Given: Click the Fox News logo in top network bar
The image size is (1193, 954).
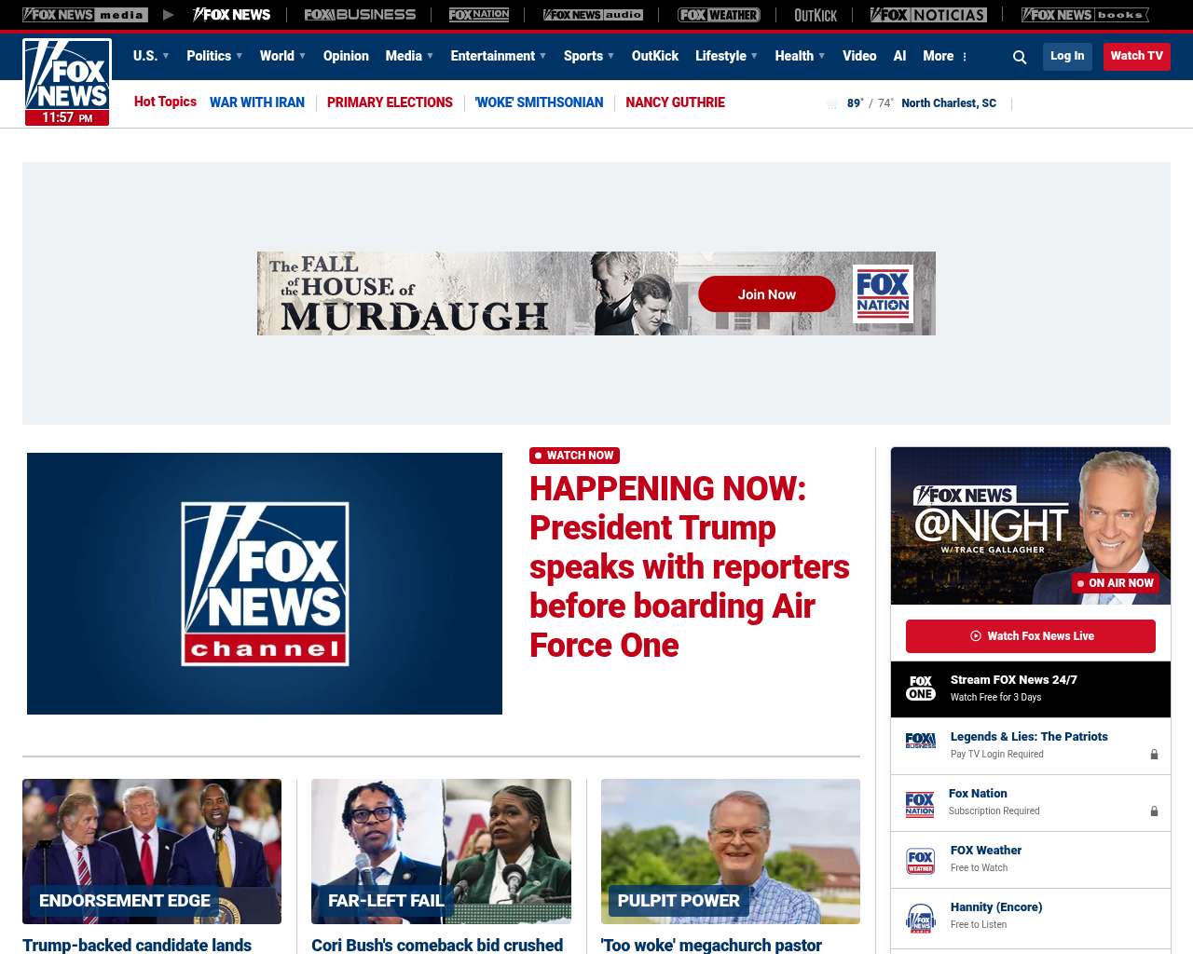Looking at the screenshot, I should [231, 15].
